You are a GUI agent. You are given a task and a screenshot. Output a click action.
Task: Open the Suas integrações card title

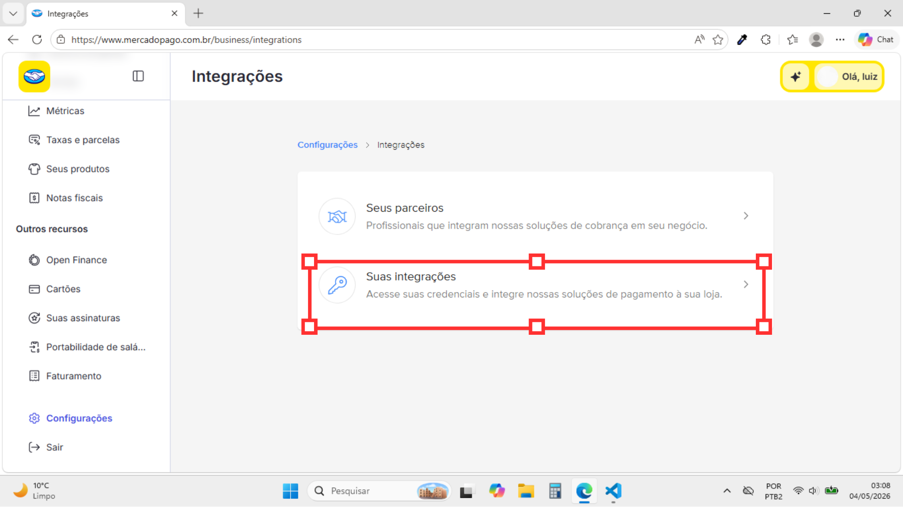click(411, 276)
